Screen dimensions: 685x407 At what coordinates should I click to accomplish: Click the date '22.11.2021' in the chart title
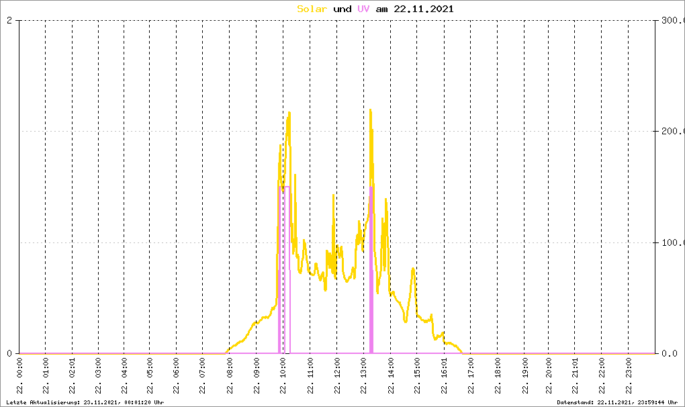pyautogui.click(x=424, y=9)
